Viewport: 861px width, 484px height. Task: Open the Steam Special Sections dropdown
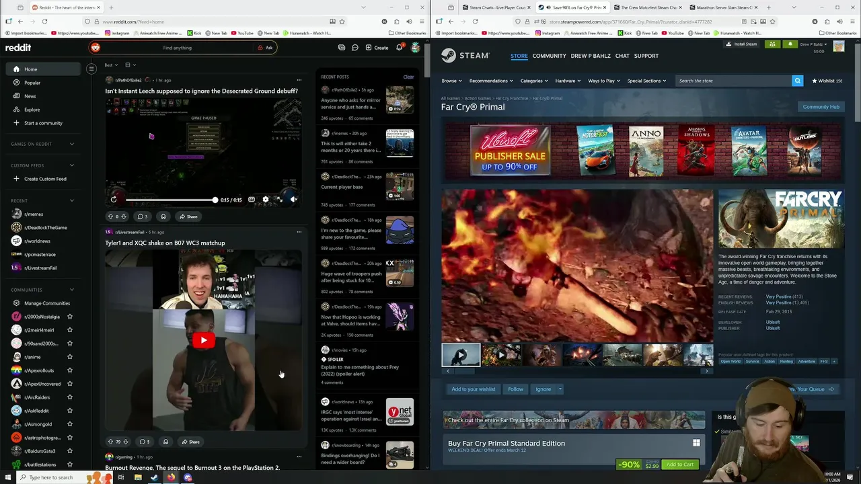(x=646, y=81)
